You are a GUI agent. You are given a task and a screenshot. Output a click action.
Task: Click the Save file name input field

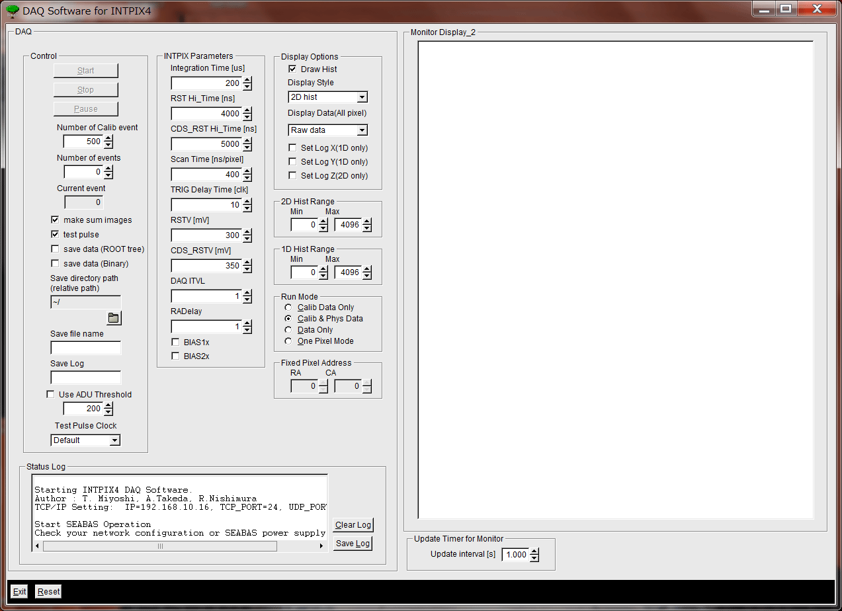click(x=86, y=348)
